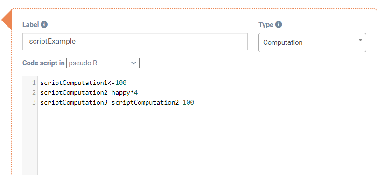Viewport: 384px width, 175px height.
Task: Click the Label heading text
Action: coord(31,25)
